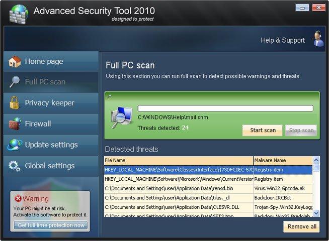Image resolution: width=329 pixels, height=241 pixels.
Task: Click the gears icon for Global settings
Action: [15, 166]
